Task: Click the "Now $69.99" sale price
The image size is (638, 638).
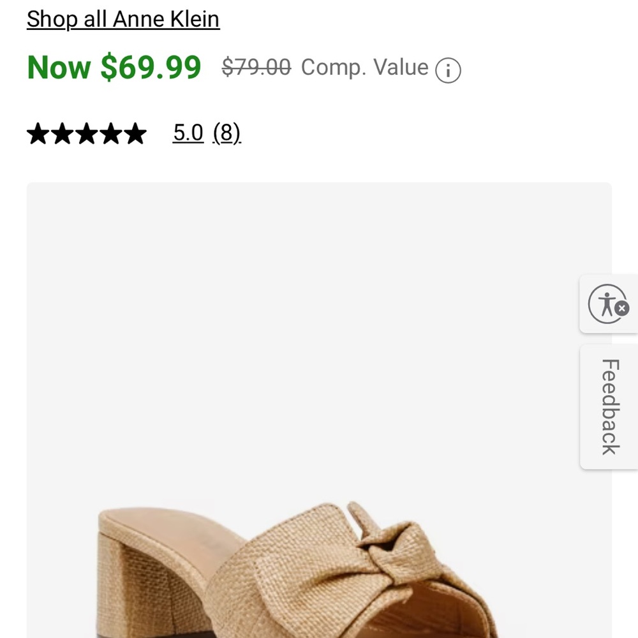Action: tap(113, 67)
